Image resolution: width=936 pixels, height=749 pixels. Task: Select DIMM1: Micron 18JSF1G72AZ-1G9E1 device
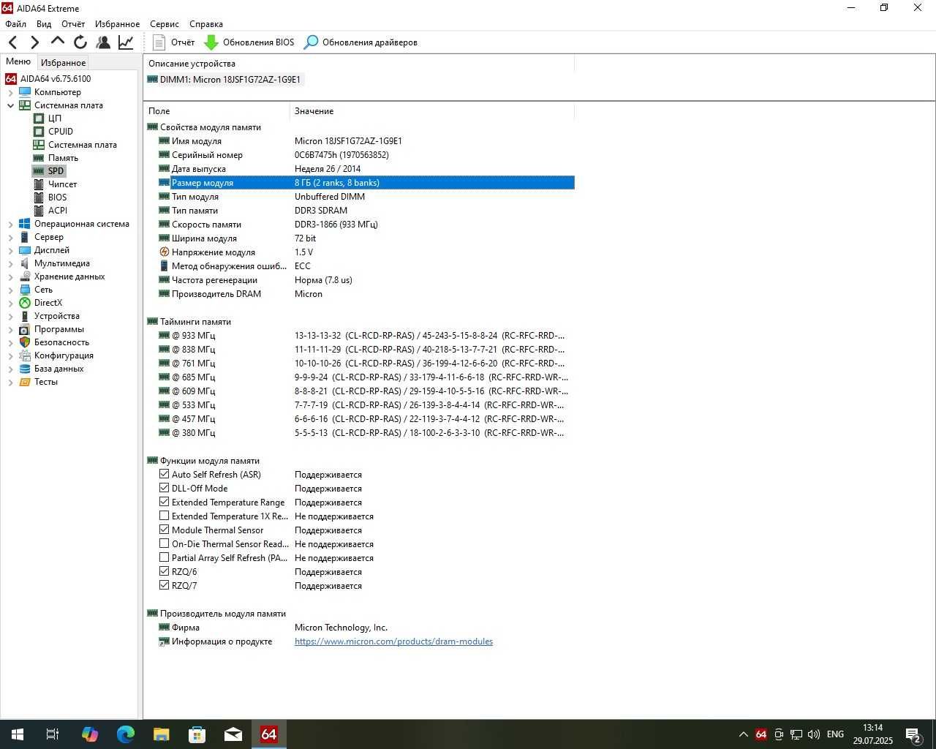pyautogui.click(x=224, y=80)
